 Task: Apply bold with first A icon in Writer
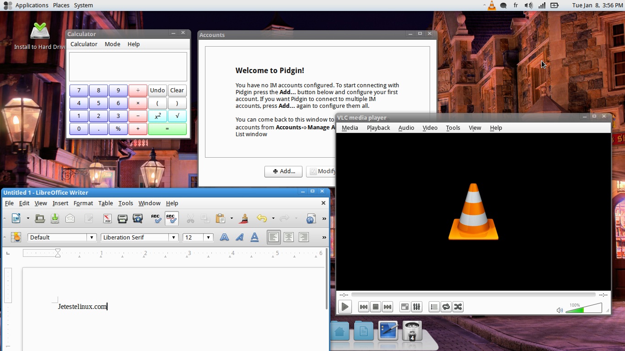coord(224,237)
